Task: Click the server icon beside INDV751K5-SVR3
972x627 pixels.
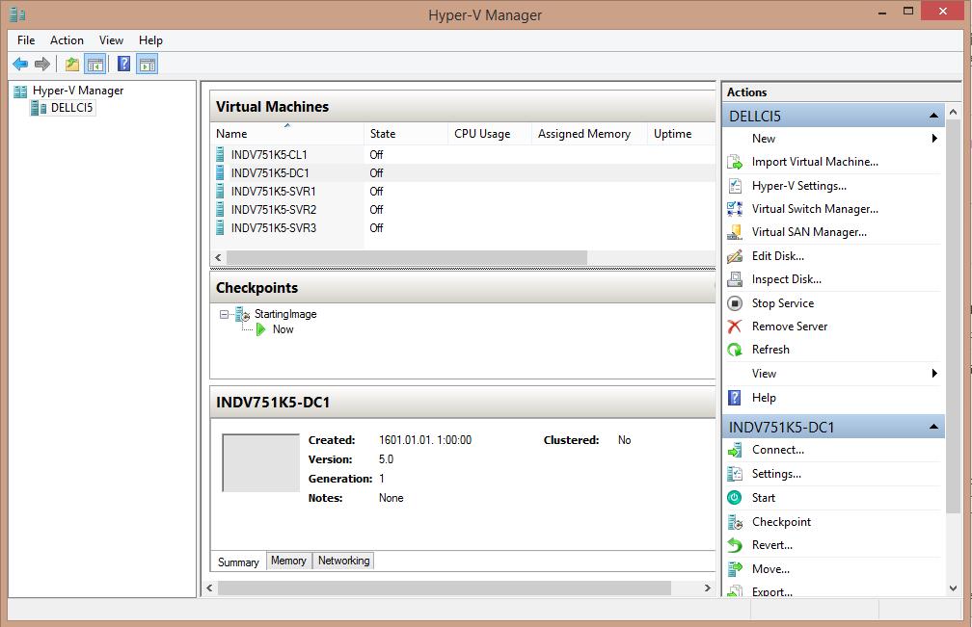Action: (x=220, y=227)
